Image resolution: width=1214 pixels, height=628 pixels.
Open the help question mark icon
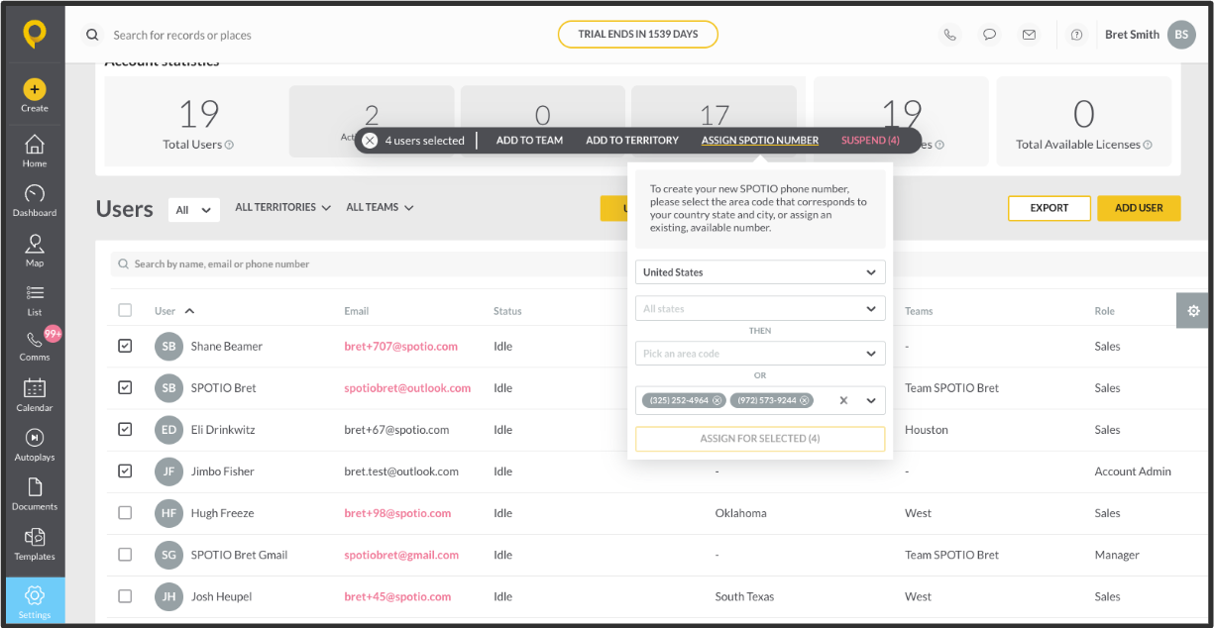pos(1076,35)
